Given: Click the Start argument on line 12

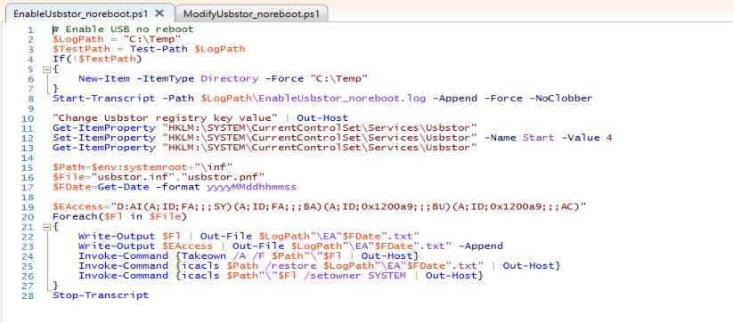Looking at the screenshot, I should (x=538, y=138).
